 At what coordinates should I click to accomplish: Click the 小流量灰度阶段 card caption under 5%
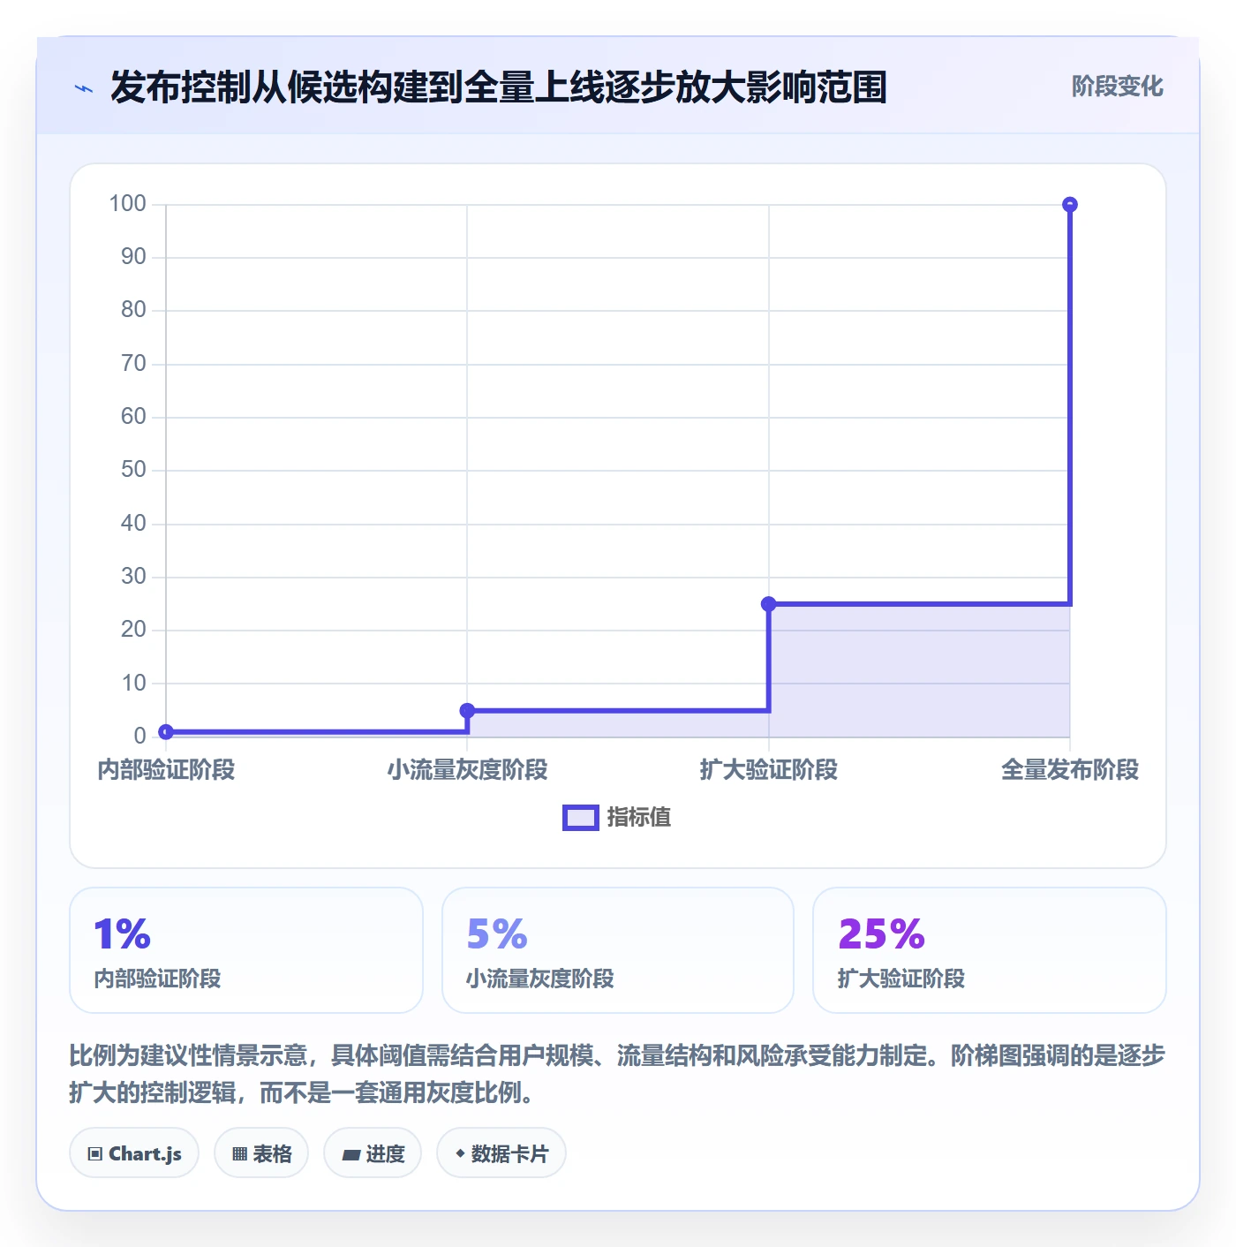click(540, 979)
